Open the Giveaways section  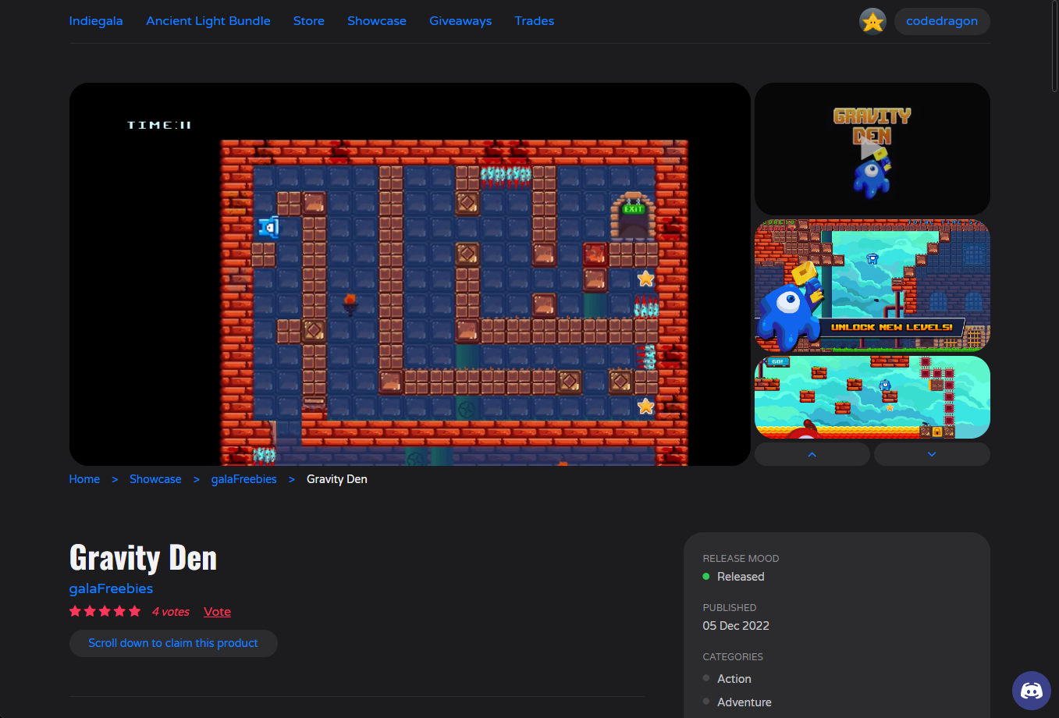(x=460, y=21)
